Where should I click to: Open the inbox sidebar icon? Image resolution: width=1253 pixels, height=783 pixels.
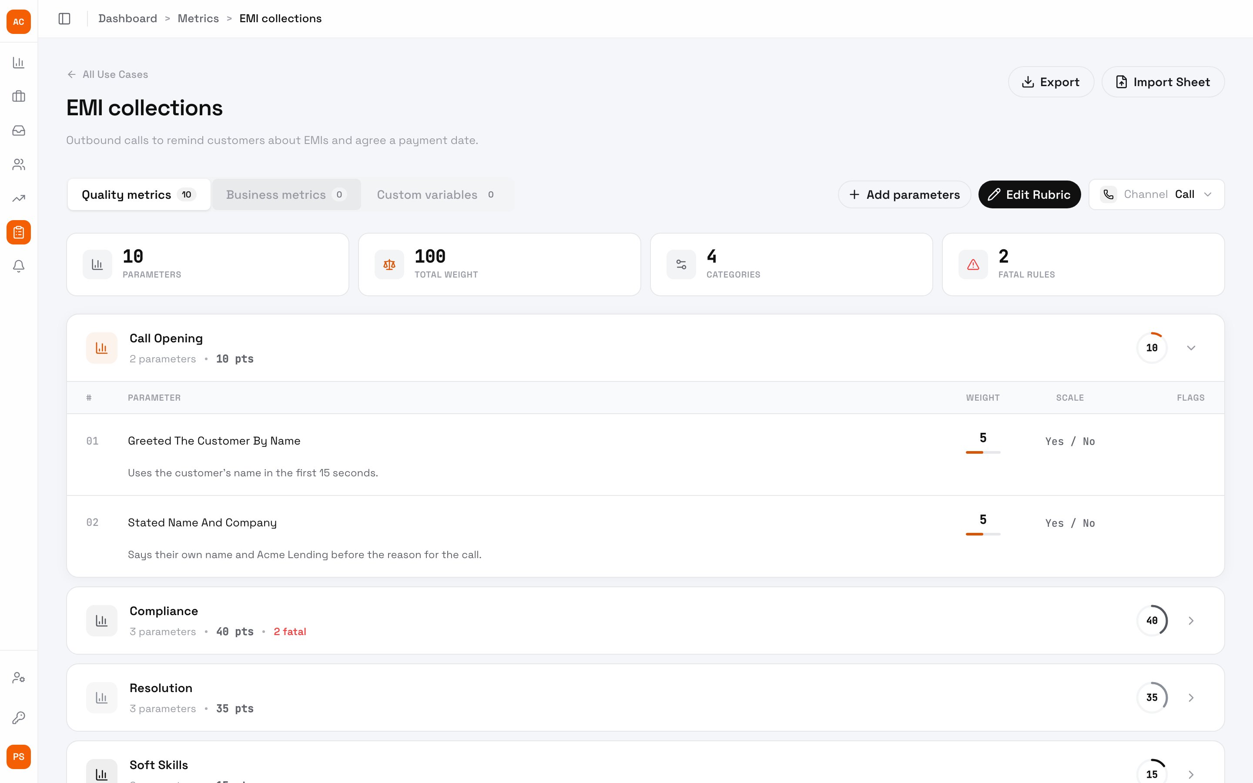point(19,130)
